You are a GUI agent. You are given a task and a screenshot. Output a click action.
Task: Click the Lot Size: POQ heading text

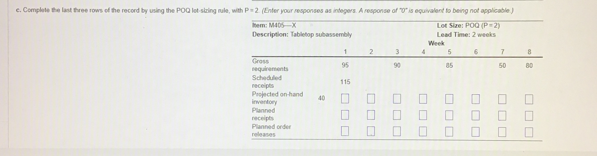click(x=468, y=25)
